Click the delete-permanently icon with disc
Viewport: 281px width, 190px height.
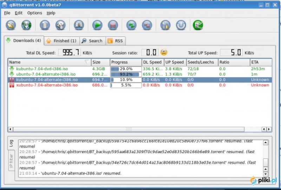click(x=60, y=25)
